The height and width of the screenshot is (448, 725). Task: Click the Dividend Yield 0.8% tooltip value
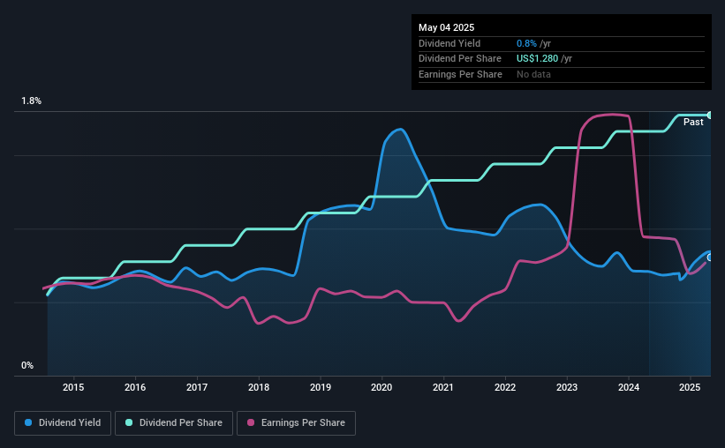[x=526, y=43]
